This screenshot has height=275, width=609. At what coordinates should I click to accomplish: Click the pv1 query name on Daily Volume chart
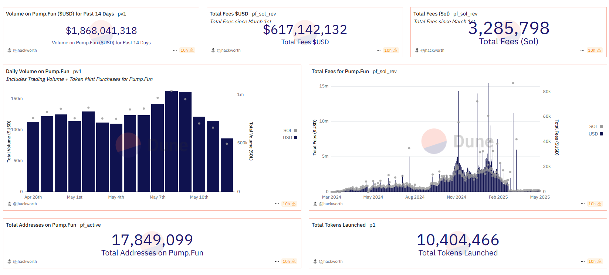(77, 71)
